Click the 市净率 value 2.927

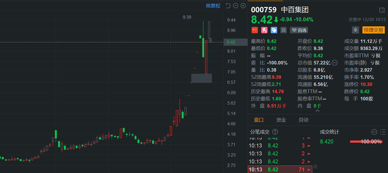366,70
